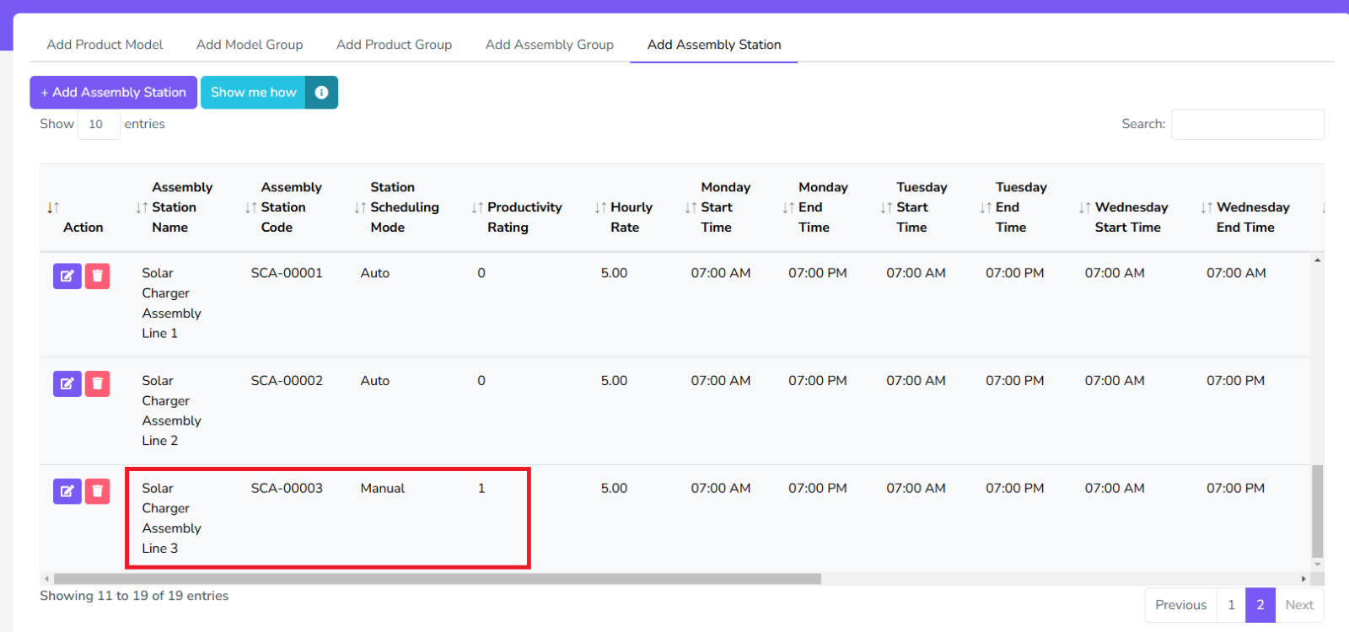Open the Add Model Group tab
The image size is (1349, 632).
(250, 45)
